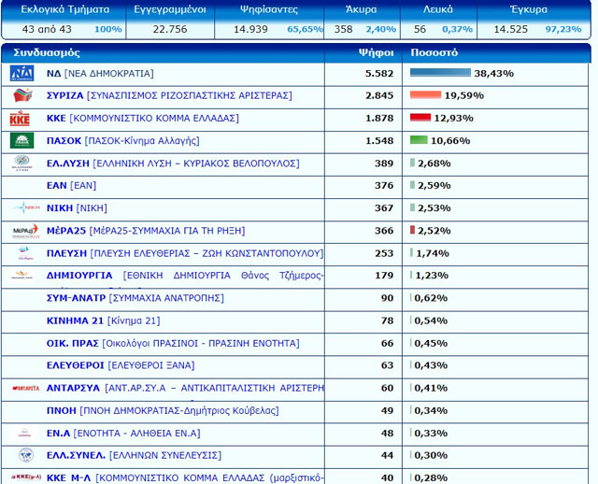The height and width of the screenshot is (484, 598).
Task: Click the 38,43% percentage value
Action: pos(494,73)
